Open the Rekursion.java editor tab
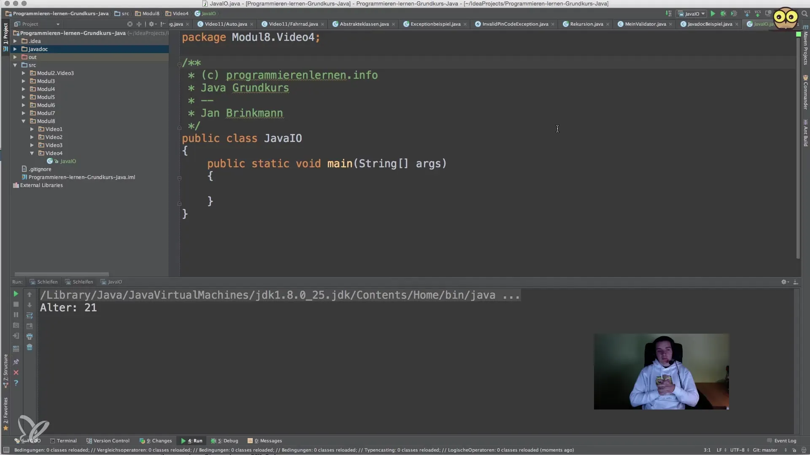 pos(586,24)
